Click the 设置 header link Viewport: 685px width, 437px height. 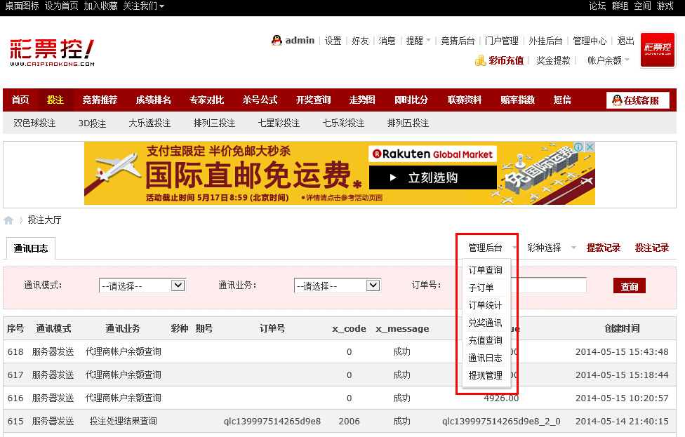point(333,41)
